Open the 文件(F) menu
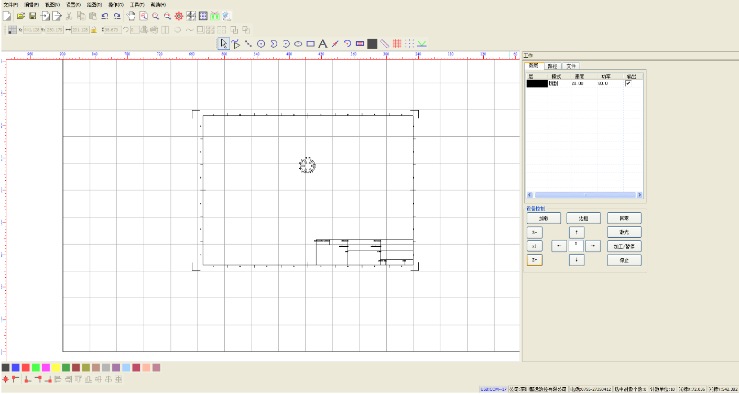Image resolution: width=739 pixels, height=394 pixels. pos(10,4)
